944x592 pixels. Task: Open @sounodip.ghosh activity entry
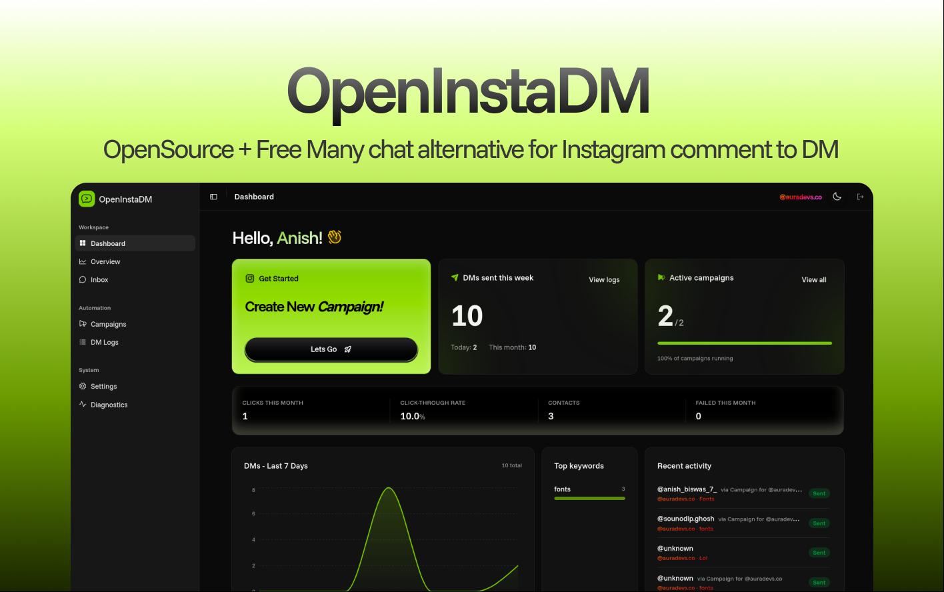[x=743, y=523]
